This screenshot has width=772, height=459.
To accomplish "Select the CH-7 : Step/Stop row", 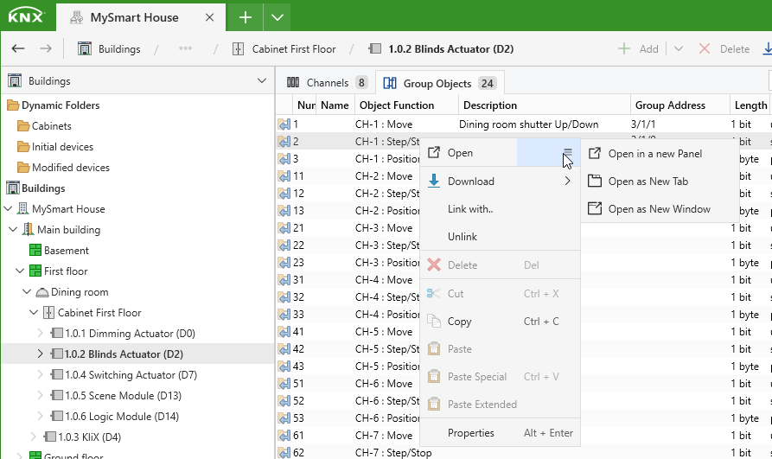I will coord(523,453).
